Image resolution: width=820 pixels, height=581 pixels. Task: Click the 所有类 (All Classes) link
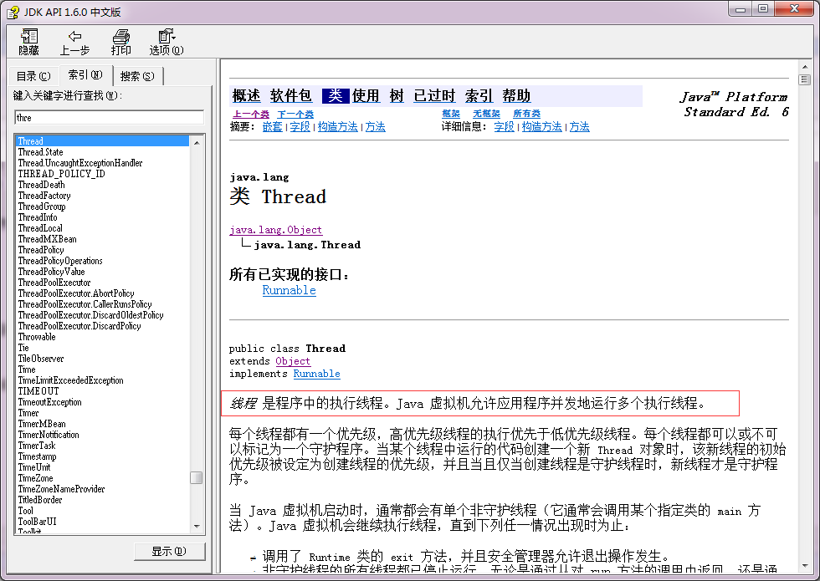(x=526, y=114)
